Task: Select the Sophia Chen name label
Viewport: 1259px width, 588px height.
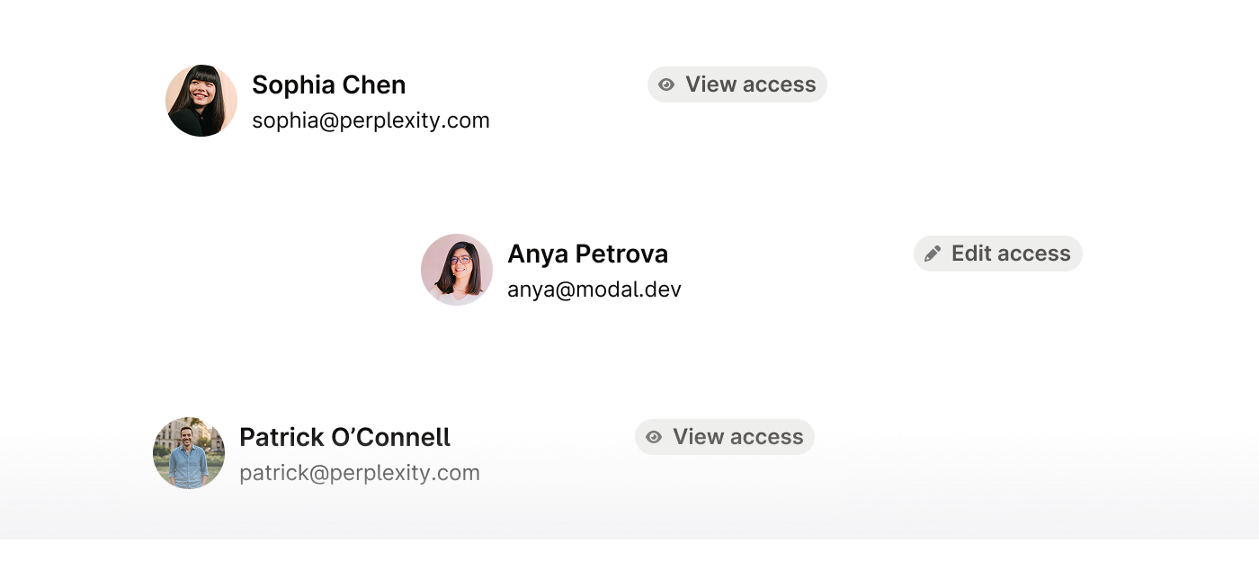Action: coord(329,85)
